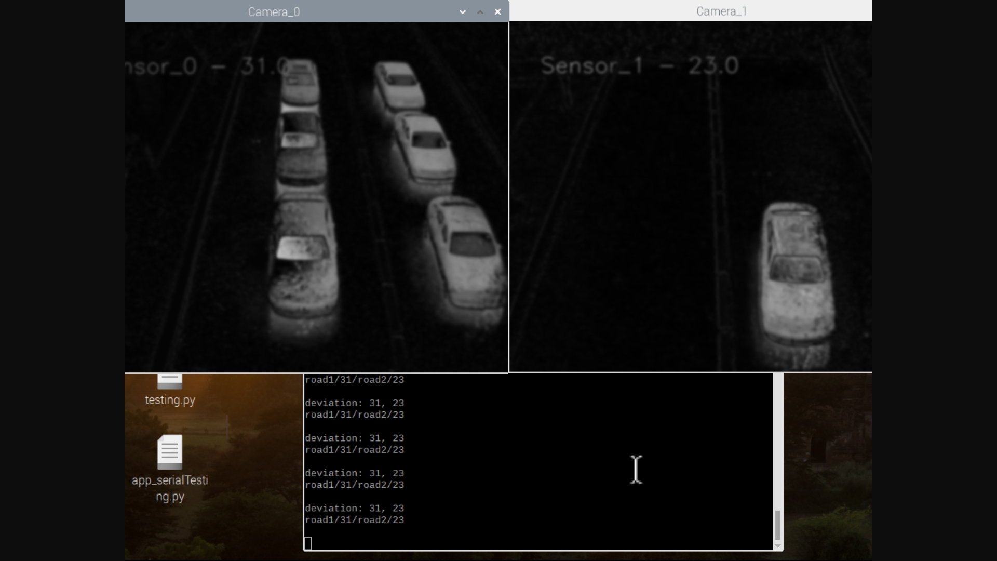
Task: Click the sensor overlay text in Camera_0
Action: coord(208,66)
